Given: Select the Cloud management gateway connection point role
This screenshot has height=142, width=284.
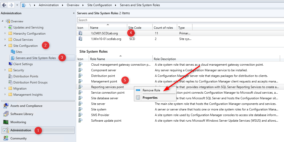Looking at the screenshot, I should click(x=180, y=65).
